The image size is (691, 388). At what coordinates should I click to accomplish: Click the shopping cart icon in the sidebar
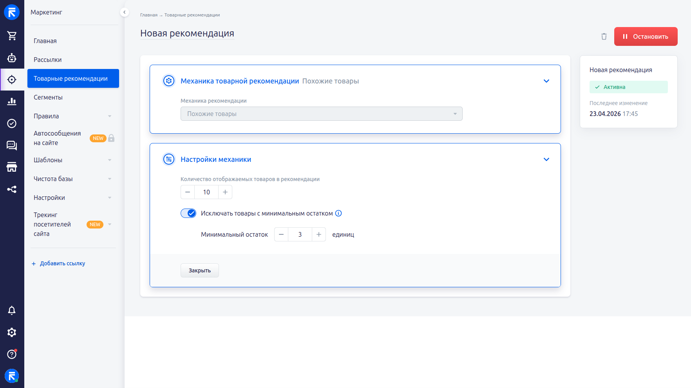coord(12,36)
